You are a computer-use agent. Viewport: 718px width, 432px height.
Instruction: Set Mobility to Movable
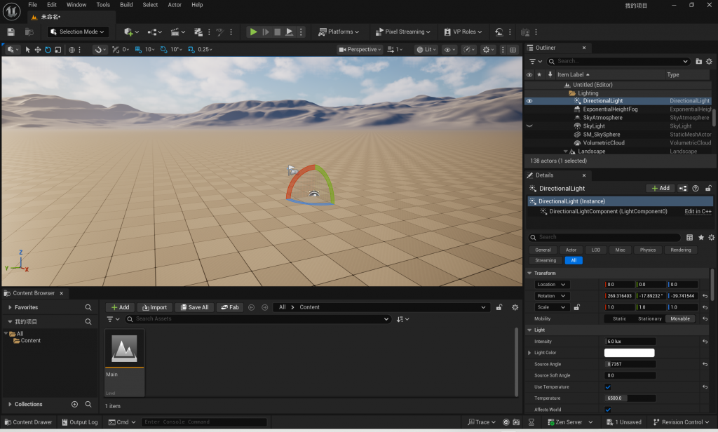point(680,319)
